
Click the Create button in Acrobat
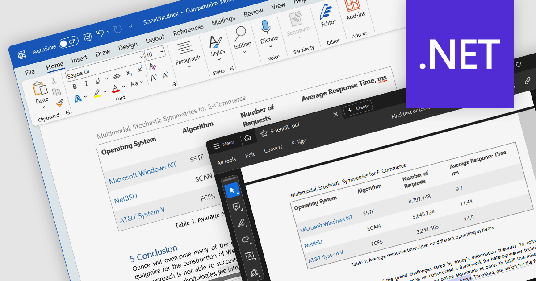click(358, 108)
